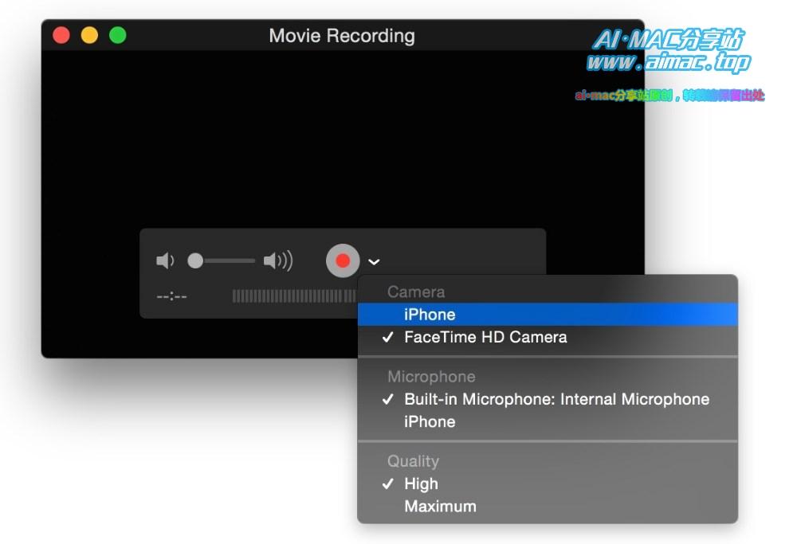
Task: Open the recording options chevron
Action: point(374,262)
